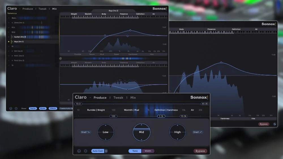Click the swap icon between the Mix EQ graphs
Image resolution: width=283 pixels, height=159 pixels.
61,59
